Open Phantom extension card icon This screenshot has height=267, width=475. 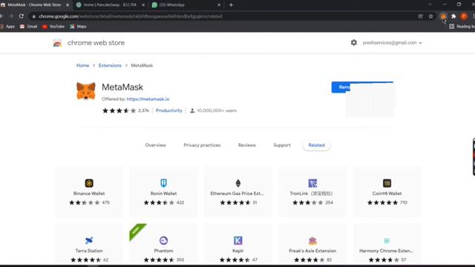[x=163, y=240]
